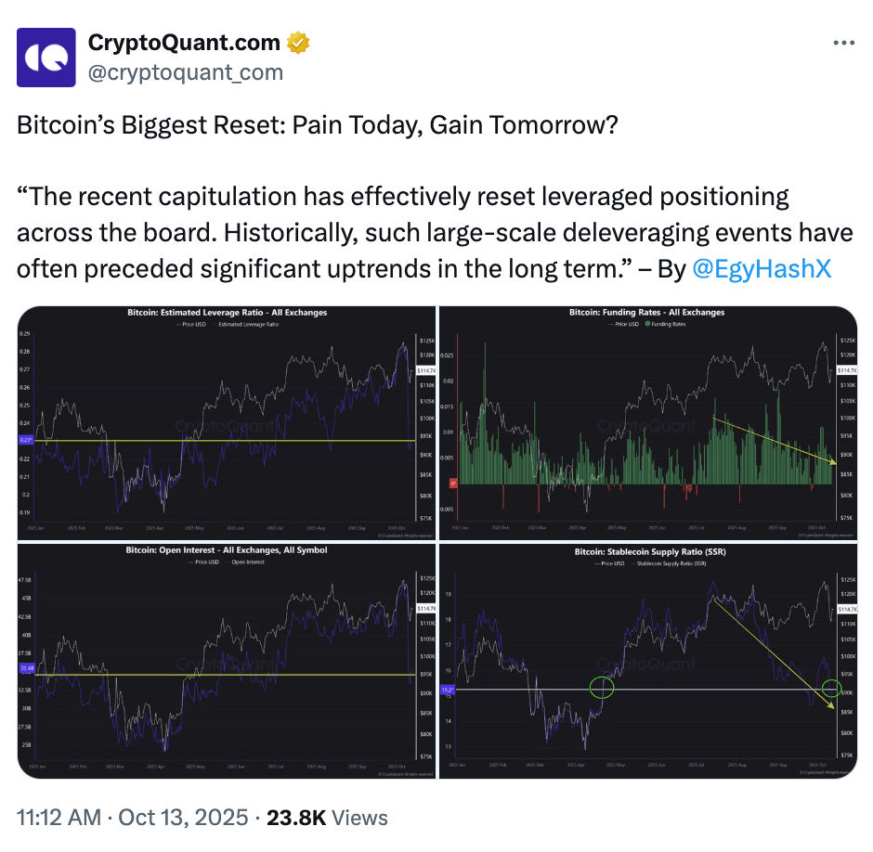Toggle the Estimated Leverage Ratio legend entry
Viewport: 873px width, 852px height.
tap(241, 325)
